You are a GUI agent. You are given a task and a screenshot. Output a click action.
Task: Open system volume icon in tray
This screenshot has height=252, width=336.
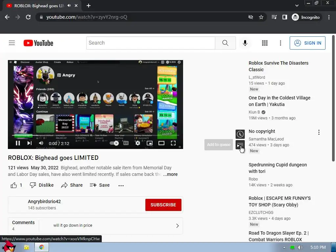pyautogui.click(x=300, y=247)
